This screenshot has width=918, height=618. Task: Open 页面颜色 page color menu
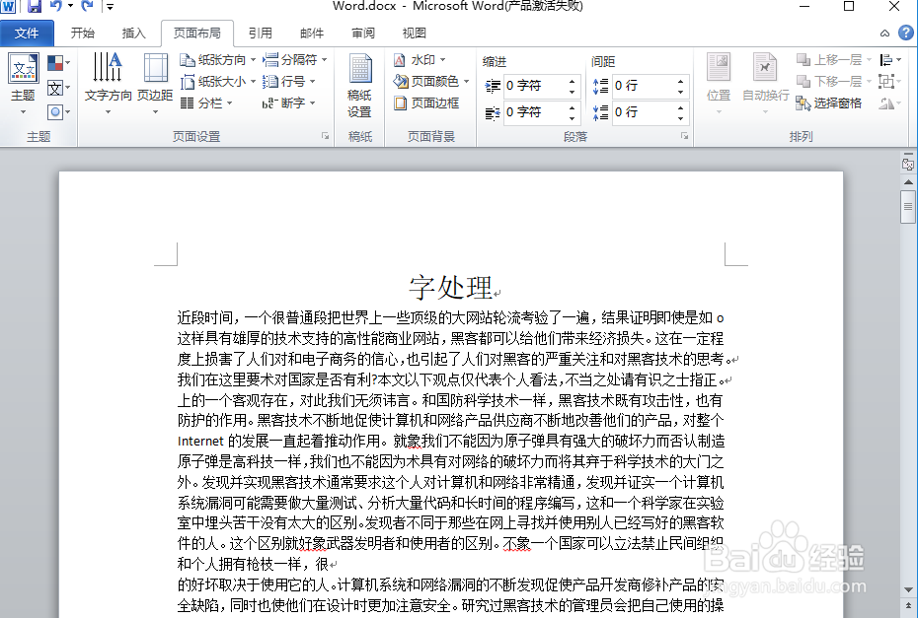coord(431,82)
